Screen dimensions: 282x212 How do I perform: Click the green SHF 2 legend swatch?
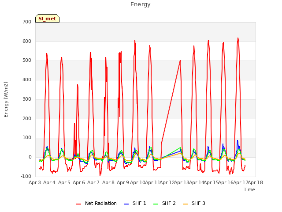(x=156, y=204)
